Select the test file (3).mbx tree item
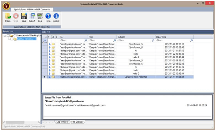The width and height of the screenshot is (216, 131). tap(27, 39)
